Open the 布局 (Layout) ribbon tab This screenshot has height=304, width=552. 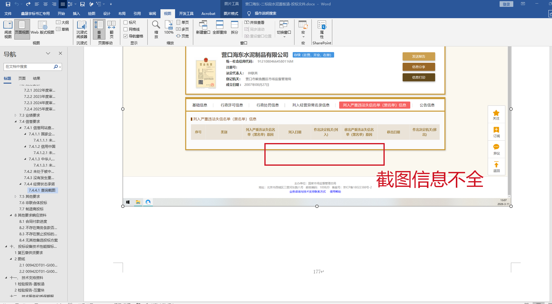click(x=122, y=13)
